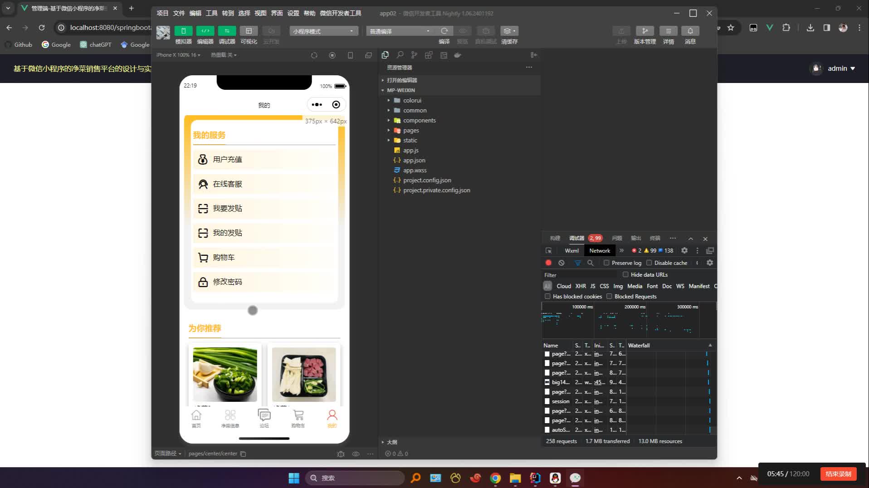Open the green pepper product thumbnail

coord(225,375)
